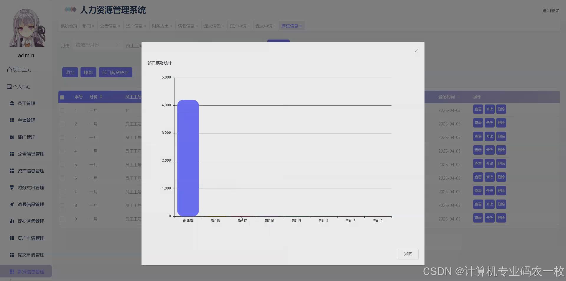Click the 部门薪资统计 button above the table
This screenshot has height=281, width=566.
click(116, 72)
